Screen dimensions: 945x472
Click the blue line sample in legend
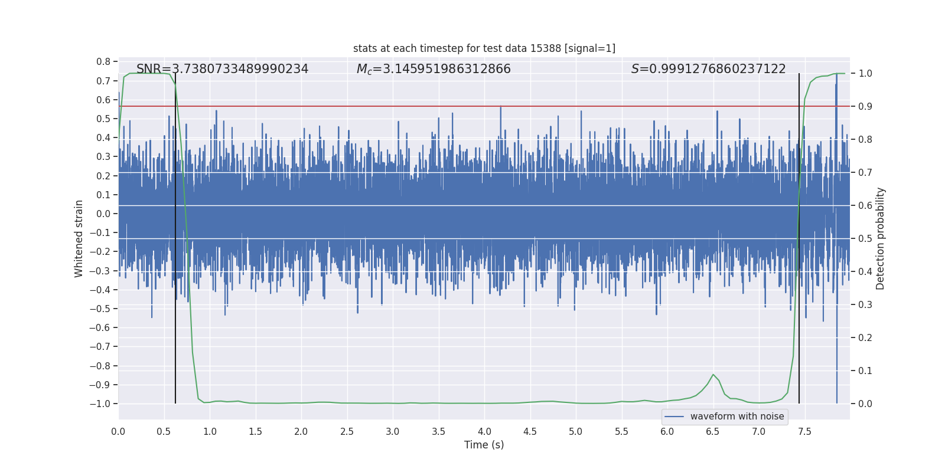click(x=674, y=417)
